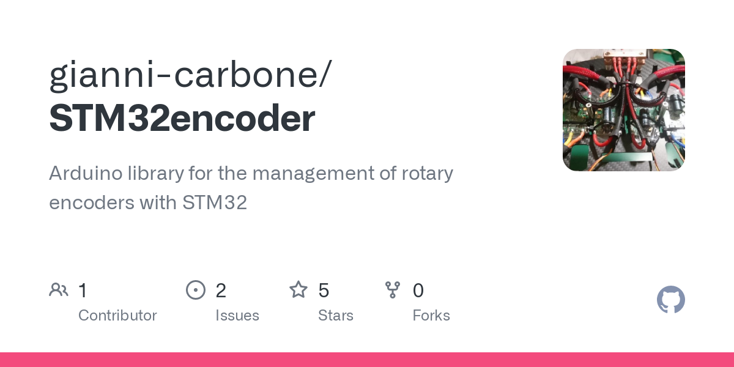Open the Forks label
Screen dimensions: 734x367
tap(431, 316)
